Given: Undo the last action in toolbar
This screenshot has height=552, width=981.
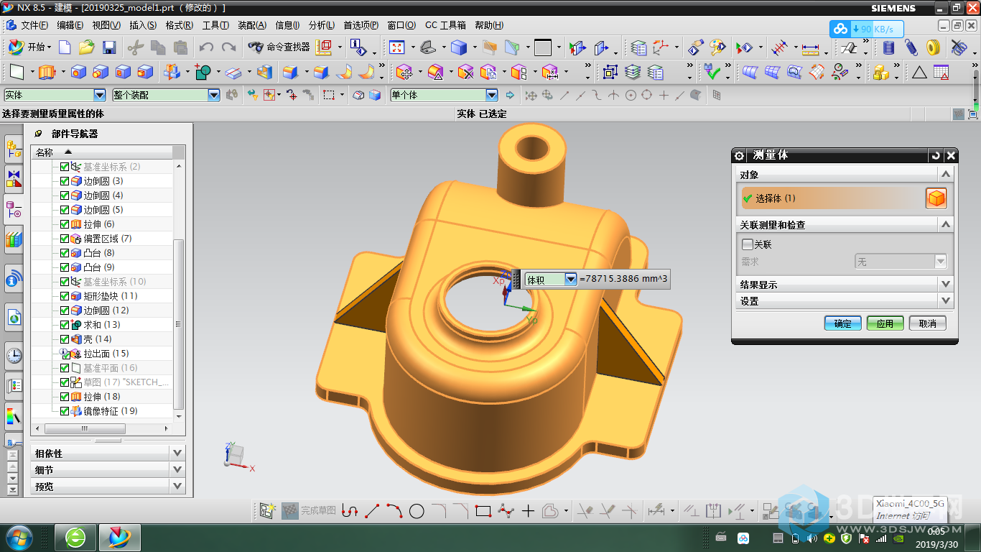Looking at the screenshot, I should [x=206, y=47].
